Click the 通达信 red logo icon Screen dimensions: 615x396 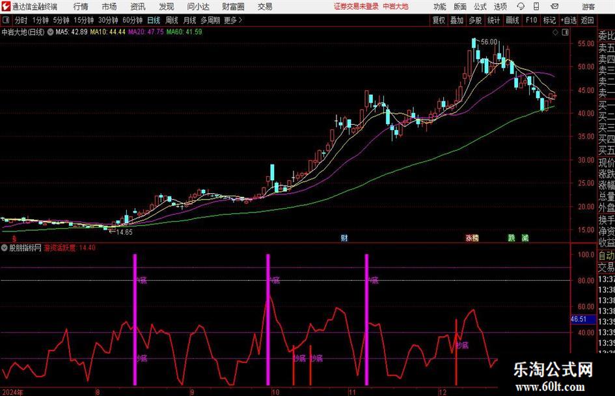[x=6, y=7]
